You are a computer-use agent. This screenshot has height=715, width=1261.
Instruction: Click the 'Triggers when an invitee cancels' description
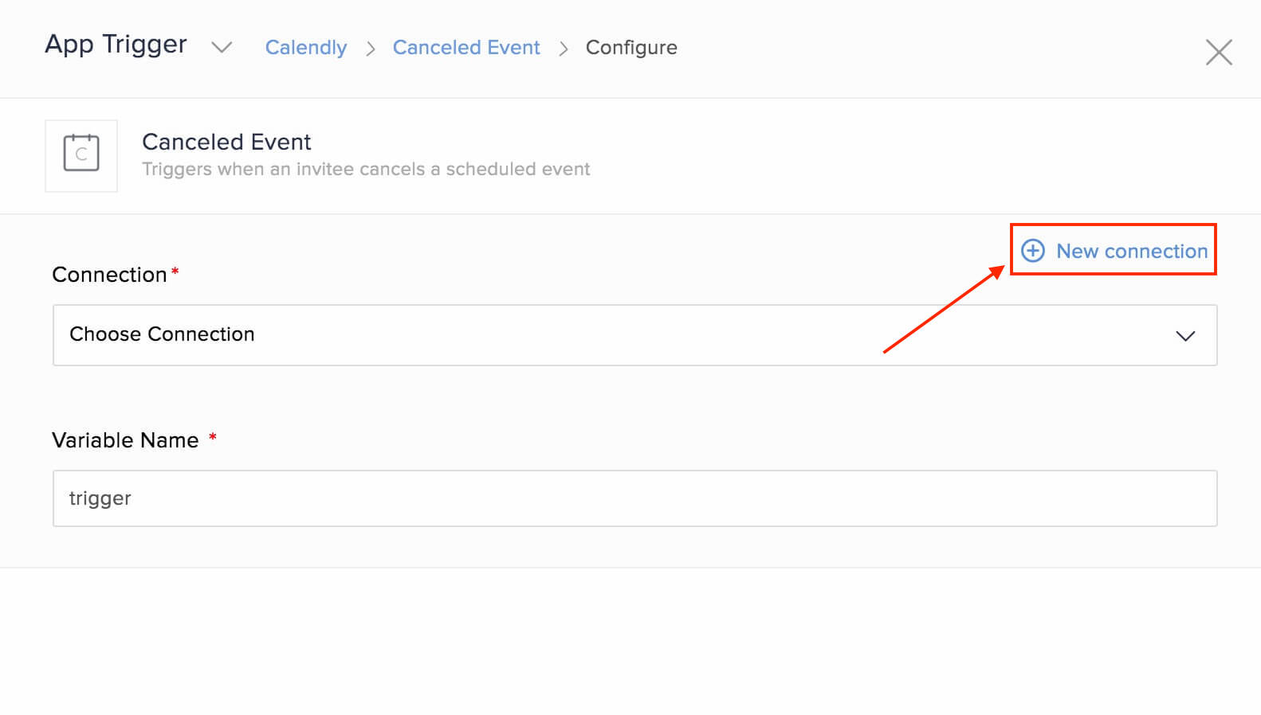[366, 169]
